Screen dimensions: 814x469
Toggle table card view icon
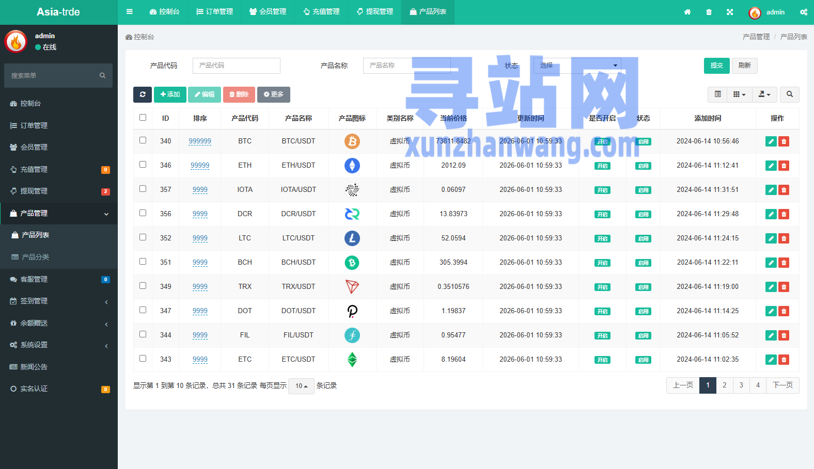tap(717, 94)
